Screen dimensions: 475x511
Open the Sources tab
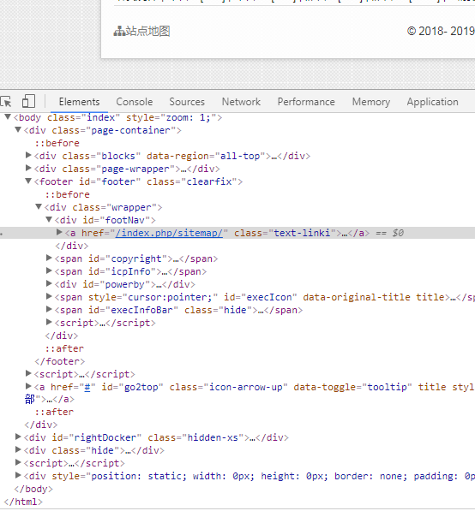coord(187,102)
